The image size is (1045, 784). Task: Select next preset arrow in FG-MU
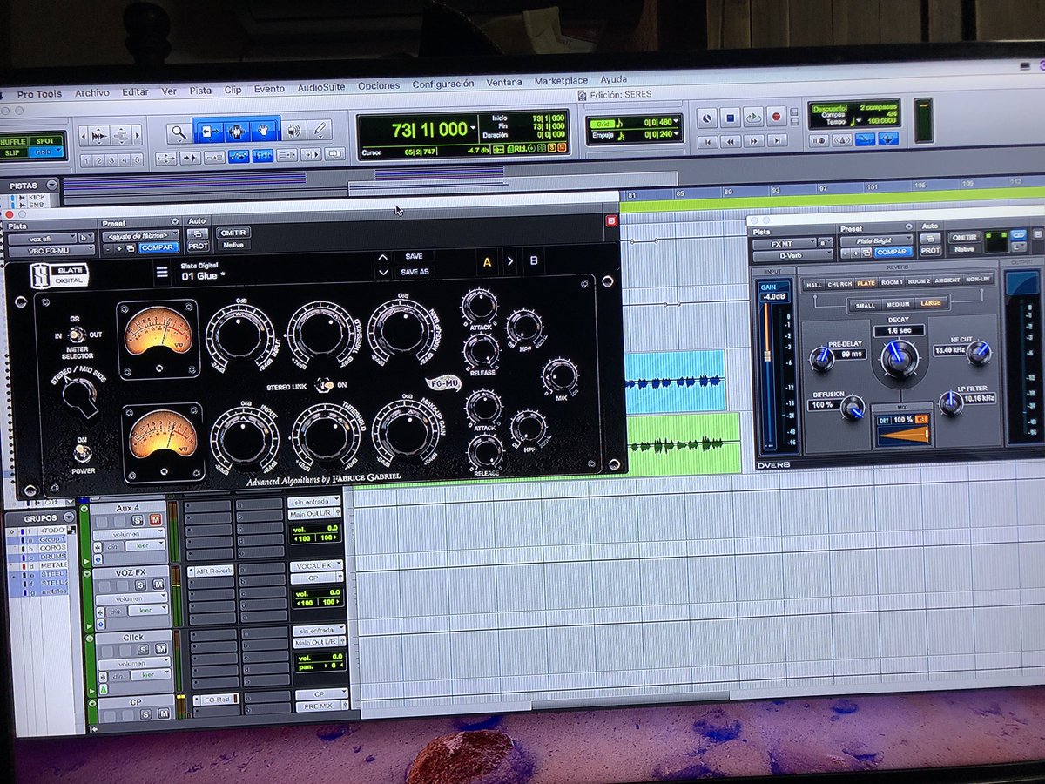382,273
